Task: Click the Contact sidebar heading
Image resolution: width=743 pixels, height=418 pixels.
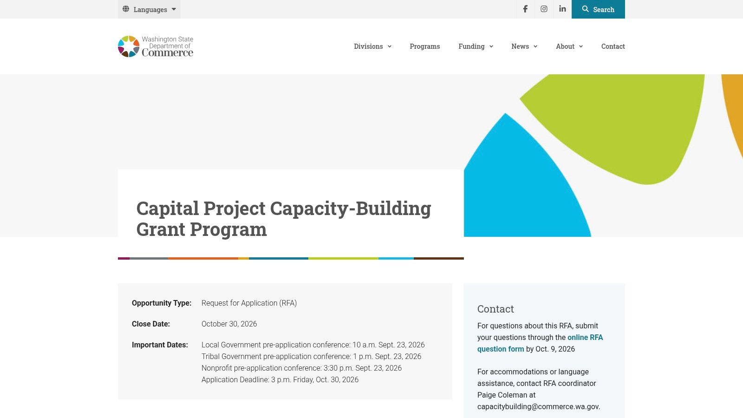Action: click(x=495, y=309)
